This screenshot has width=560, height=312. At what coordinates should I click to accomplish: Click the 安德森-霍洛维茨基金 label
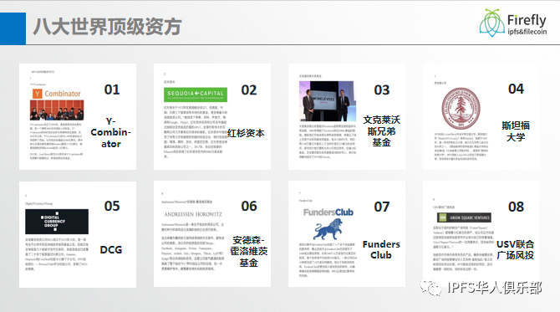(x=248, y=251)
